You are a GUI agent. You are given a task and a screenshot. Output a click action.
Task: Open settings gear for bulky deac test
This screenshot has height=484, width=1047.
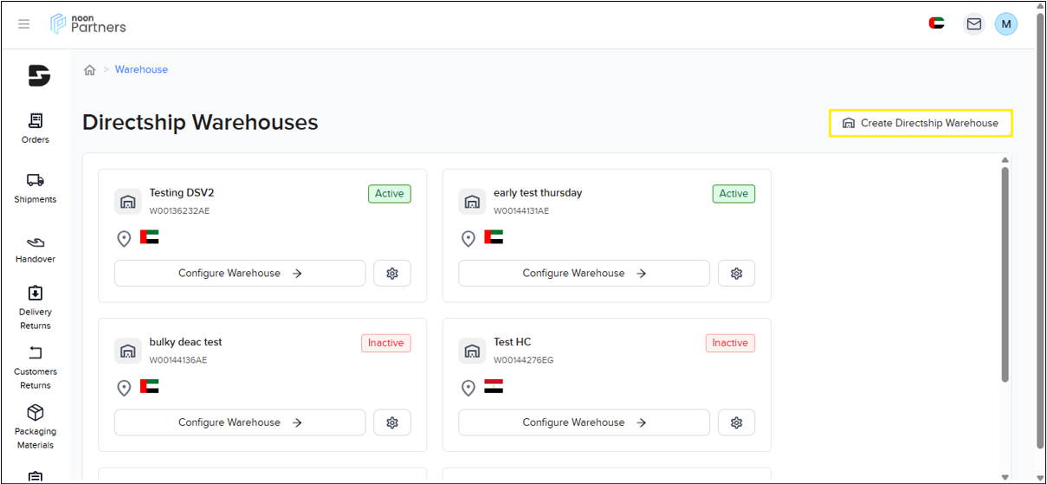(x=392, y=423)
